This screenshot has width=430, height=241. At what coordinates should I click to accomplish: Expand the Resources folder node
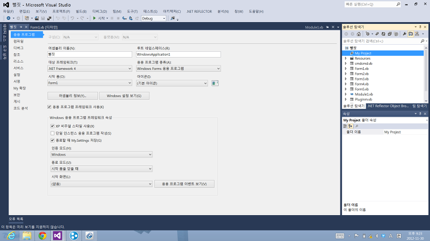pos(346,58)
